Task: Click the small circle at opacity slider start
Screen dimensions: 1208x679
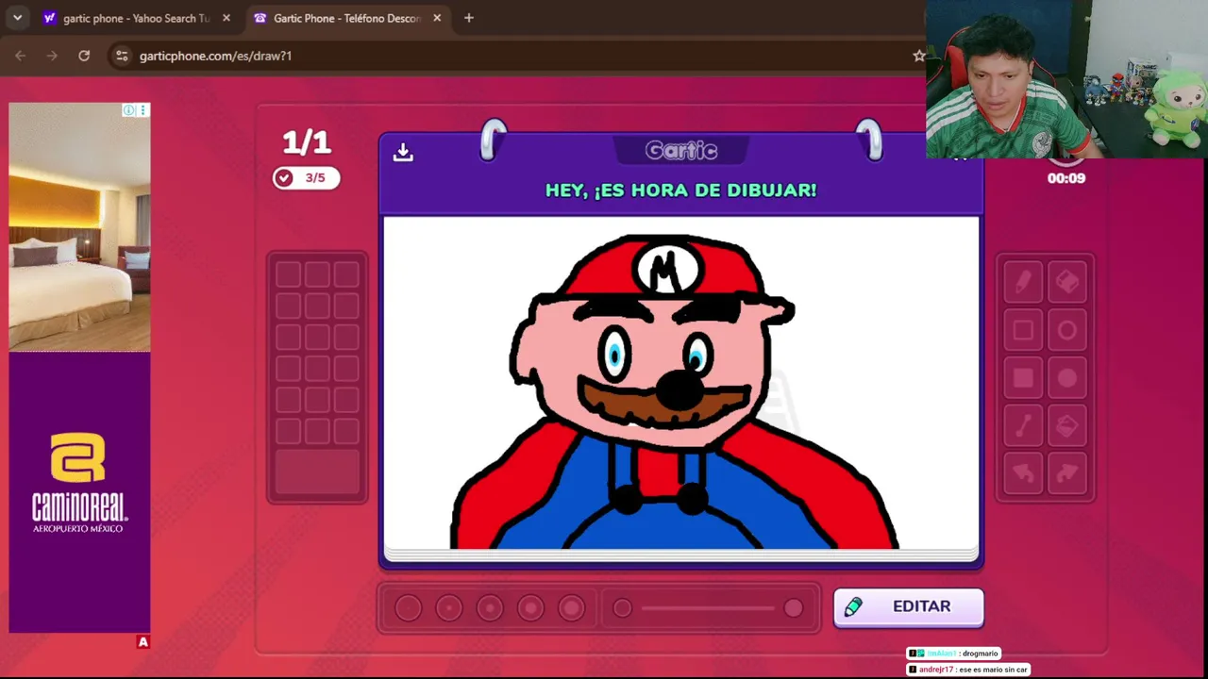Action: coord(622,608)
